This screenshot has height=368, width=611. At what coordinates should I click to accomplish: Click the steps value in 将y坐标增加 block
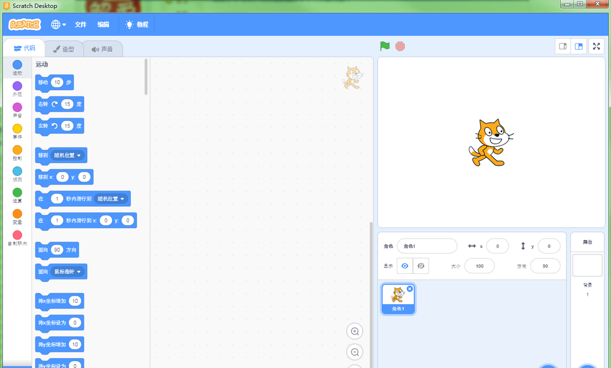pos(75,344)
